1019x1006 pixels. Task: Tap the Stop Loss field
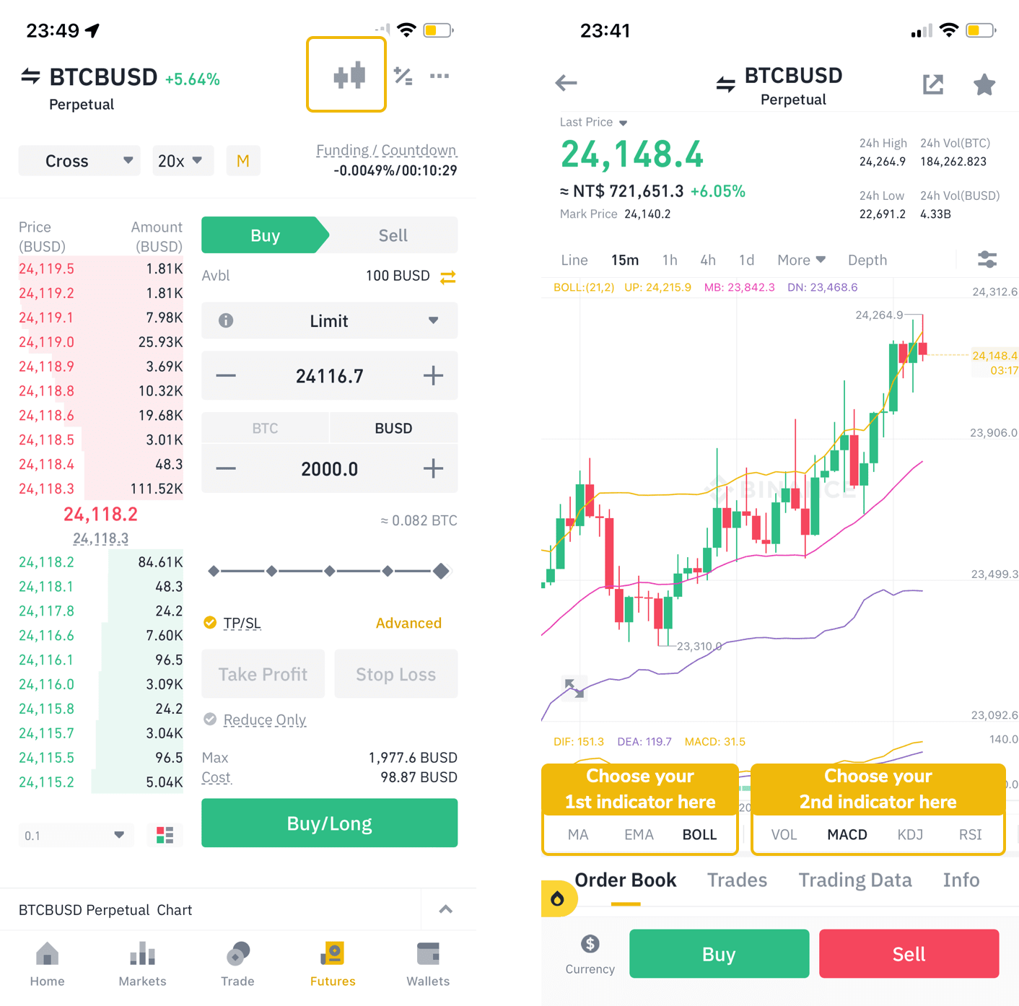click(396, 674)
